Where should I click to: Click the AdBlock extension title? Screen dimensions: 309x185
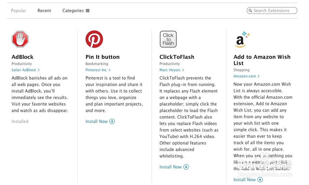22,57
